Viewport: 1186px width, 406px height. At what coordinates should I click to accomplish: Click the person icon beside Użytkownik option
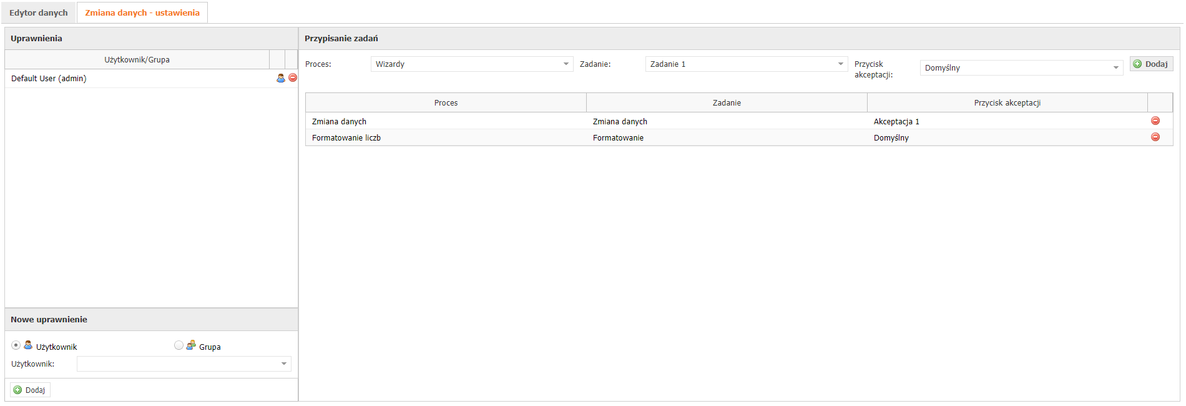[28, 345]
